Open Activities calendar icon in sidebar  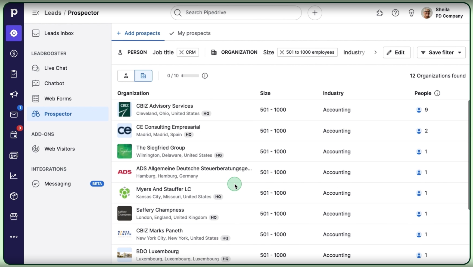click(14, 135)
